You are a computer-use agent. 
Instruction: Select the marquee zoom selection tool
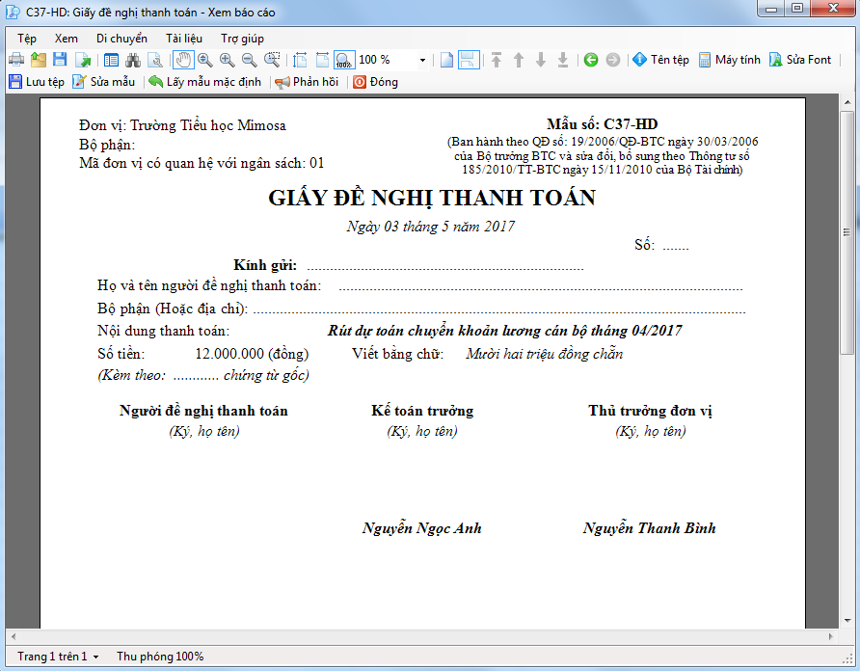click(272, 60)
